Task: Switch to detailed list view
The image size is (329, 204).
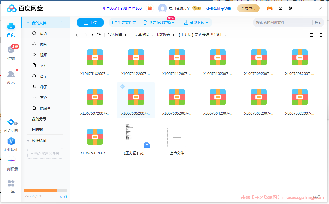Action: click(320, 35)
